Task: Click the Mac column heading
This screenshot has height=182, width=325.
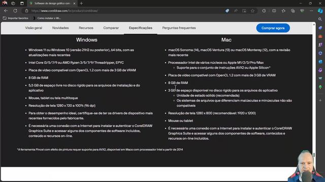Action: 226,40
